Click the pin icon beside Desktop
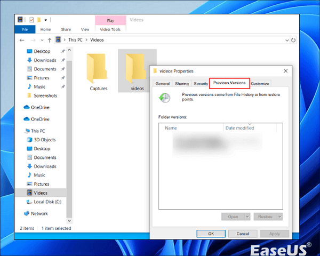 pos(63,51)
